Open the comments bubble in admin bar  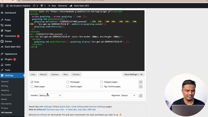pos(42,6)
